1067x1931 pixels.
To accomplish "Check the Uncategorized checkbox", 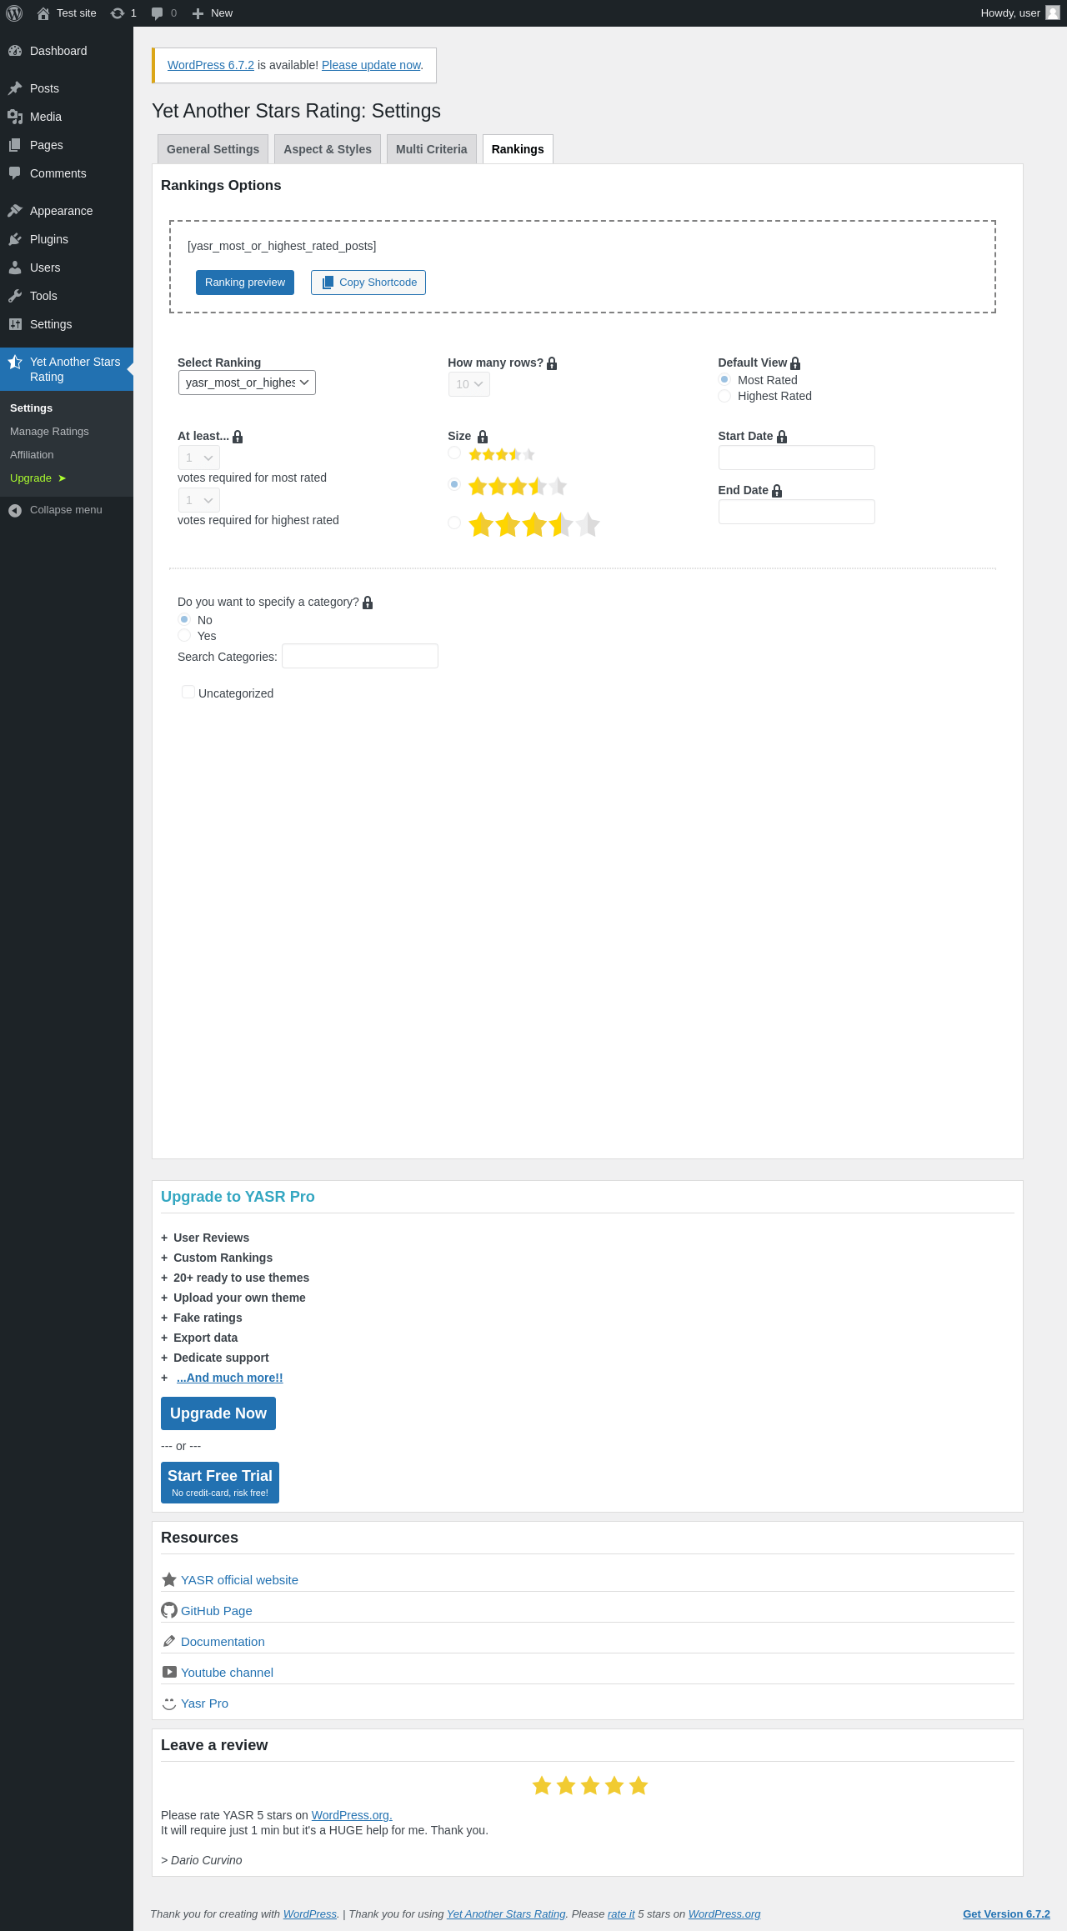I will (188, 692).
